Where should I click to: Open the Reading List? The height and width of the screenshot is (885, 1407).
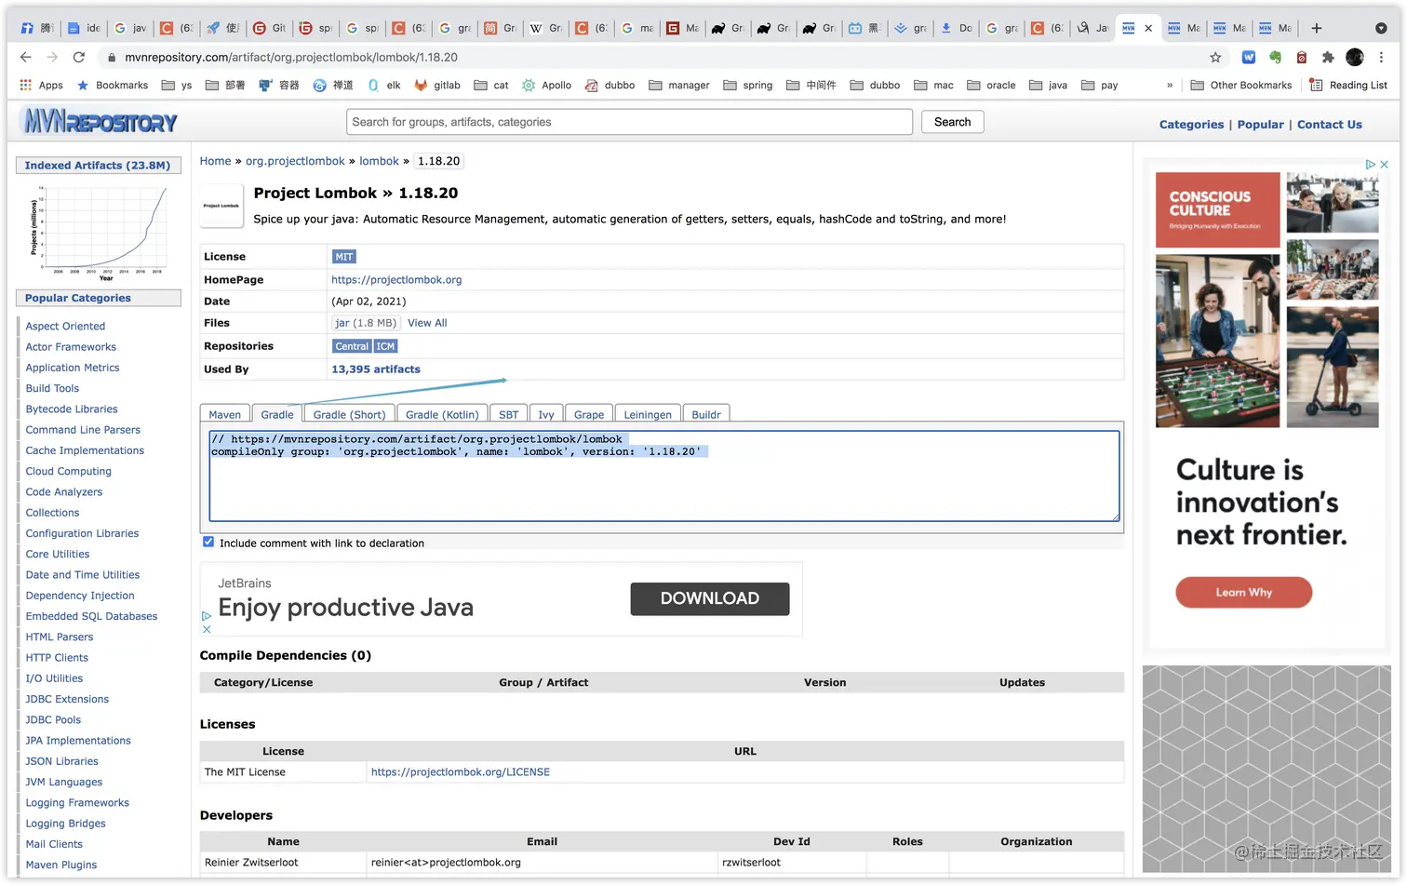coord(1348,85)
